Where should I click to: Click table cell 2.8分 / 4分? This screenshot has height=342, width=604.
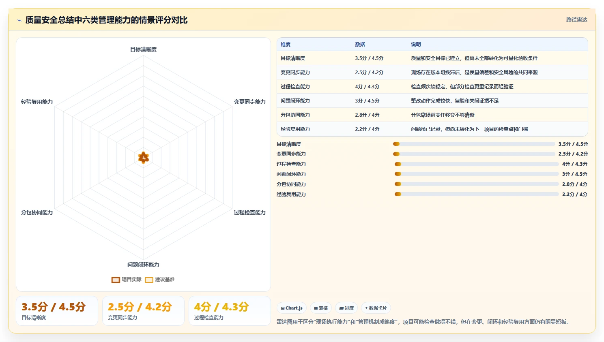click(367, 115)
